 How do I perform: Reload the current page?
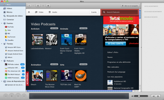pos(38,6)
